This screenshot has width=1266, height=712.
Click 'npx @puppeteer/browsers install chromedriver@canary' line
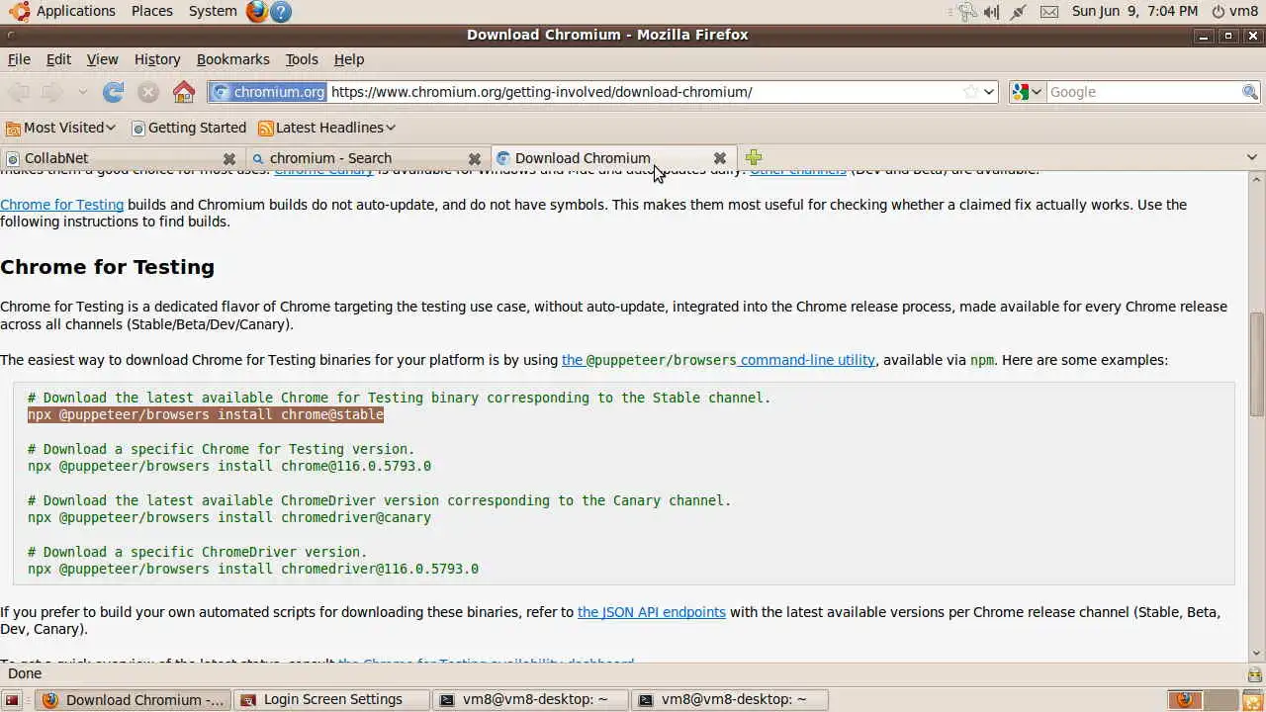pyautogui.click(x=229, y=517)
